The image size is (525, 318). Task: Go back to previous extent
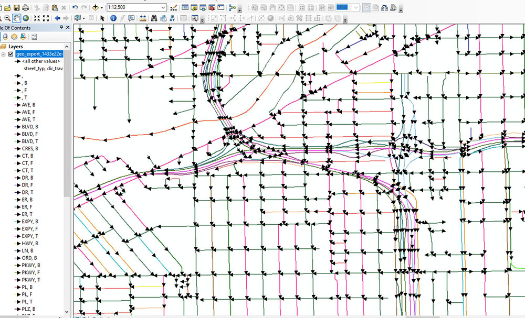click(57, 18)
